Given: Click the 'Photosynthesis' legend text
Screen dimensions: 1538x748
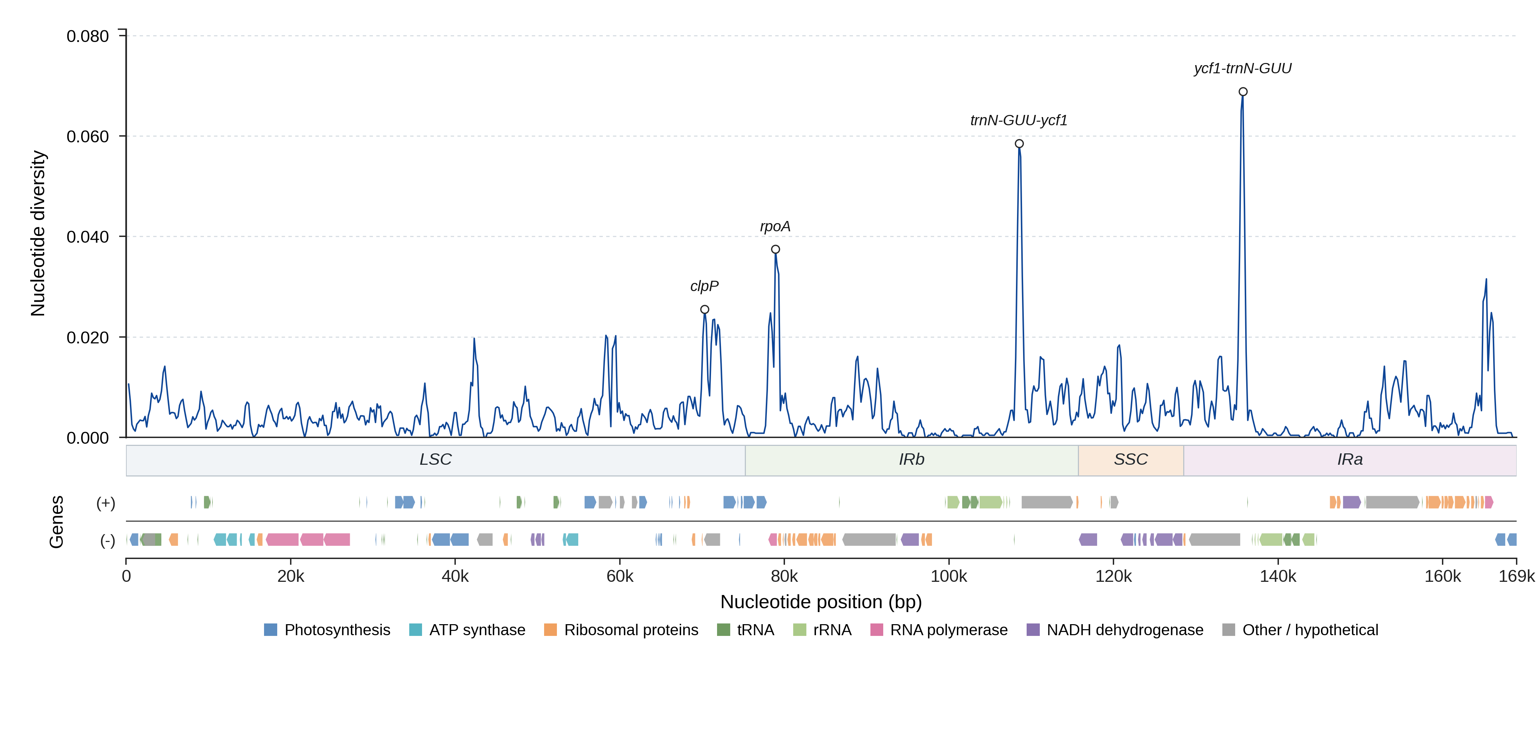Looking at the screenshot, I should coord(337,631).
